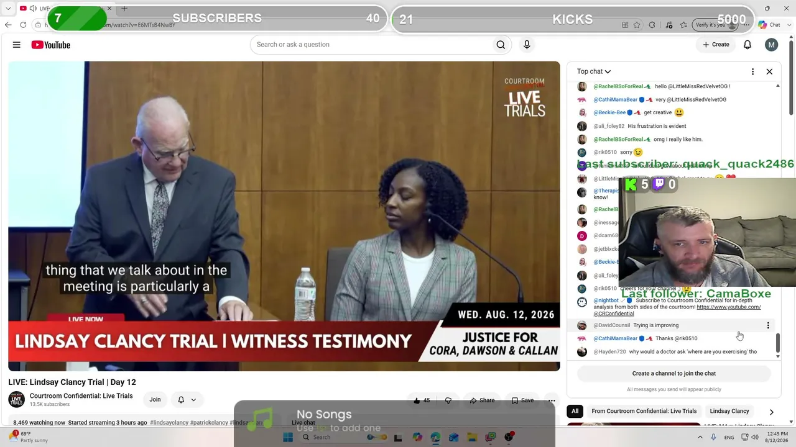Open the Copilot app in the taskbar

pos(417,437)
